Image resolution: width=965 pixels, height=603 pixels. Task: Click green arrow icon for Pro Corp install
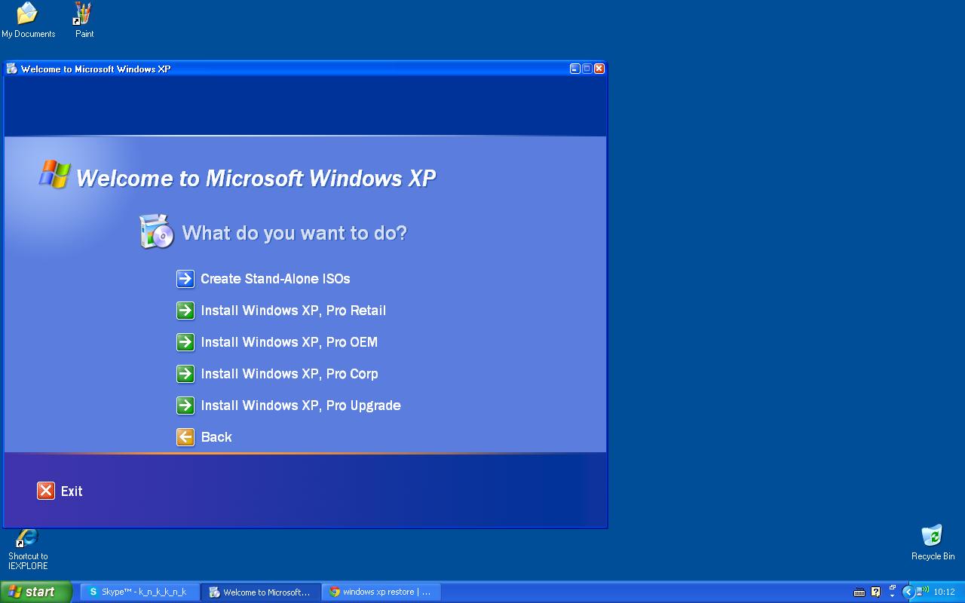185,374
